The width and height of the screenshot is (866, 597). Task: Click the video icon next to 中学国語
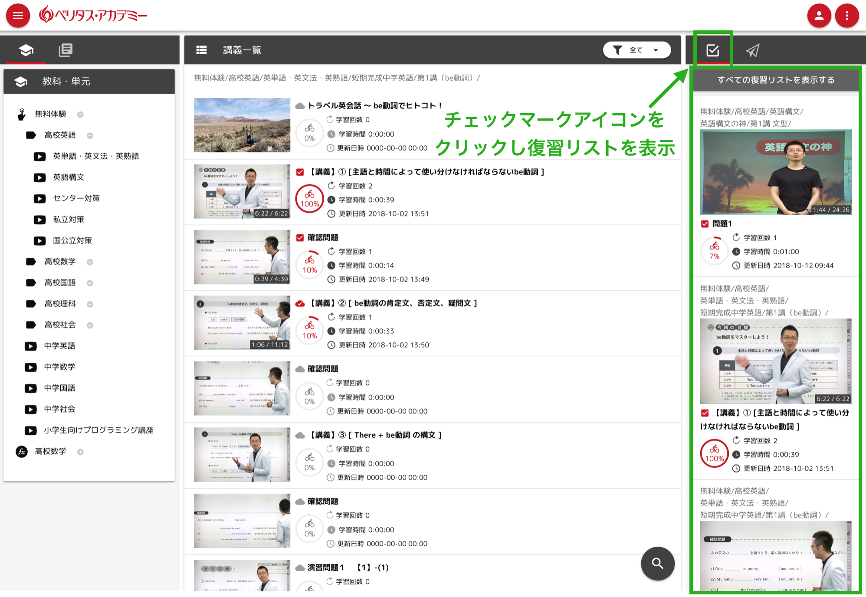coord(30,388)
